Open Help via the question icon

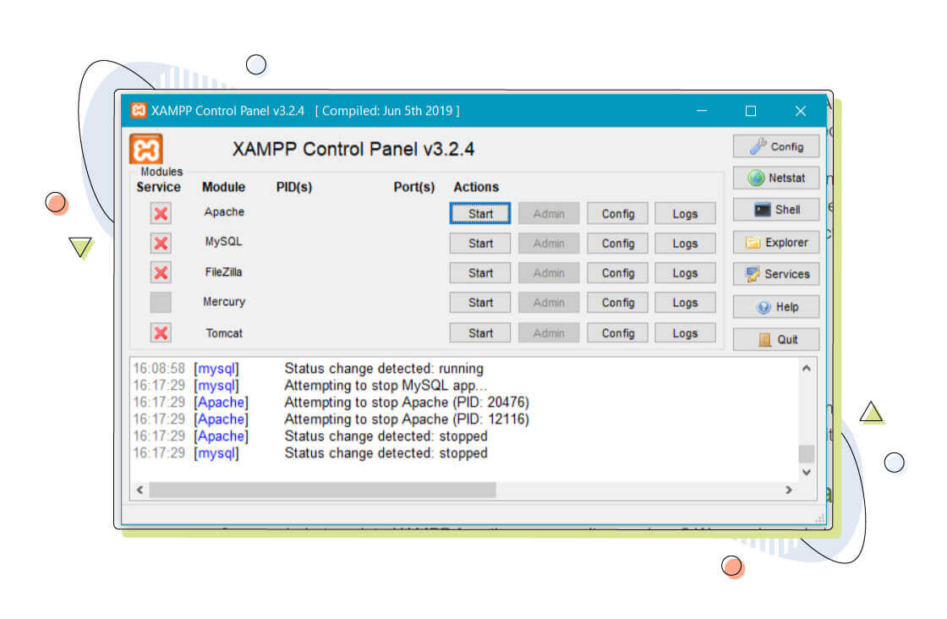click(776, 307)
